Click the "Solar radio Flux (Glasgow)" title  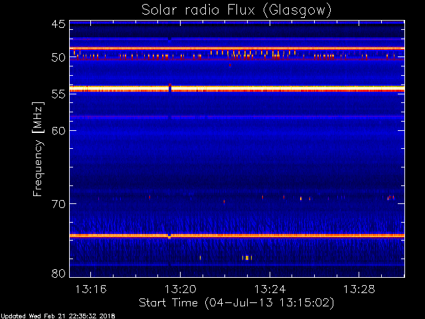click(x=236, y=10)
